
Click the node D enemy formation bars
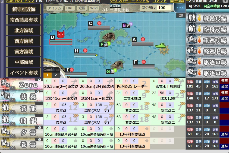[x=61, y=42]
